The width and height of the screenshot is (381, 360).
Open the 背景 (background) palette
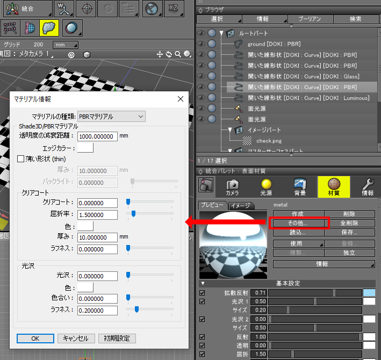pos(300,186)
